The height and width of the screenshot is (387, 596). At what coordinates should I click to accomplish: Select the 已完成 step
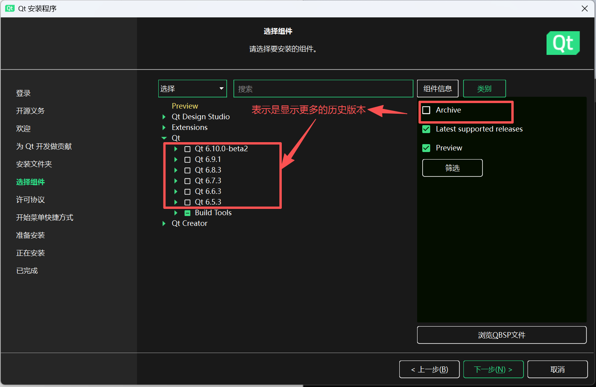click(27, 271)
